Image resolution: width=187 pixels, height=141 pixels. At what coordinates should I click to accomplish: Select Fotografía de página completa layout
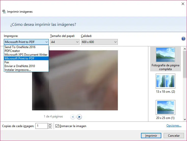click(x=165, y=59)
